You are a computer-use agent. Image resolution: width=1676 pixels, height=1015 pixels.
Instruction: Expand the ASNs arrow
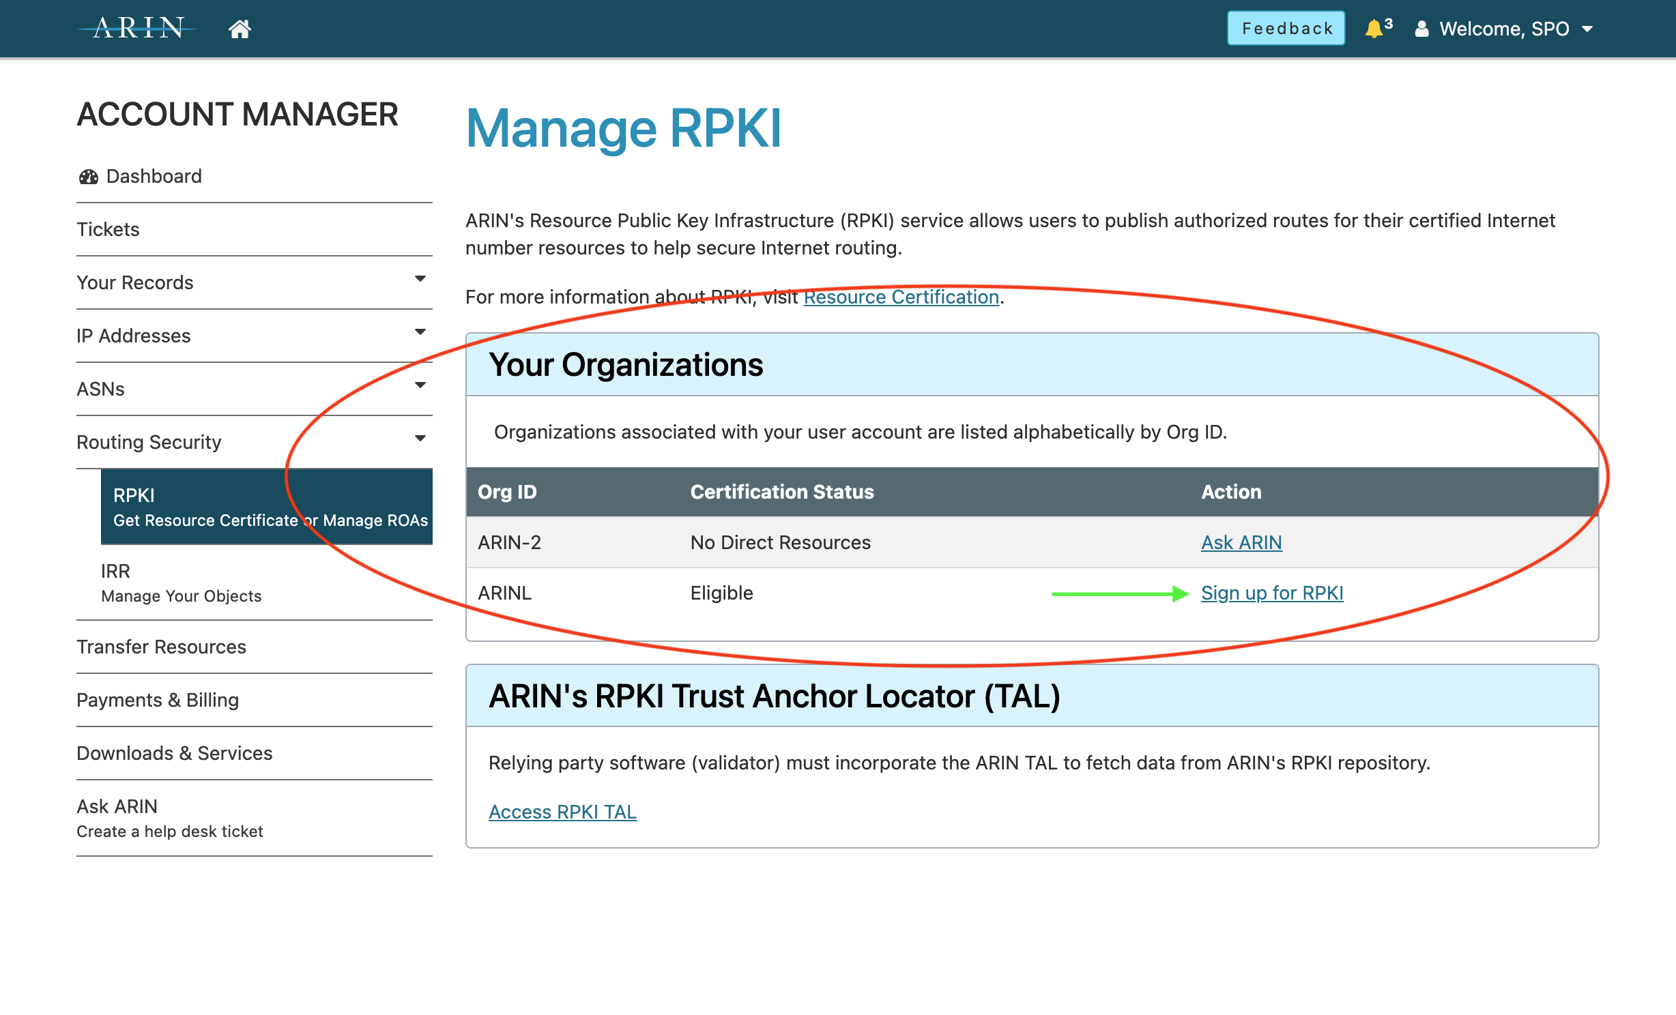[x=420, y=385]
